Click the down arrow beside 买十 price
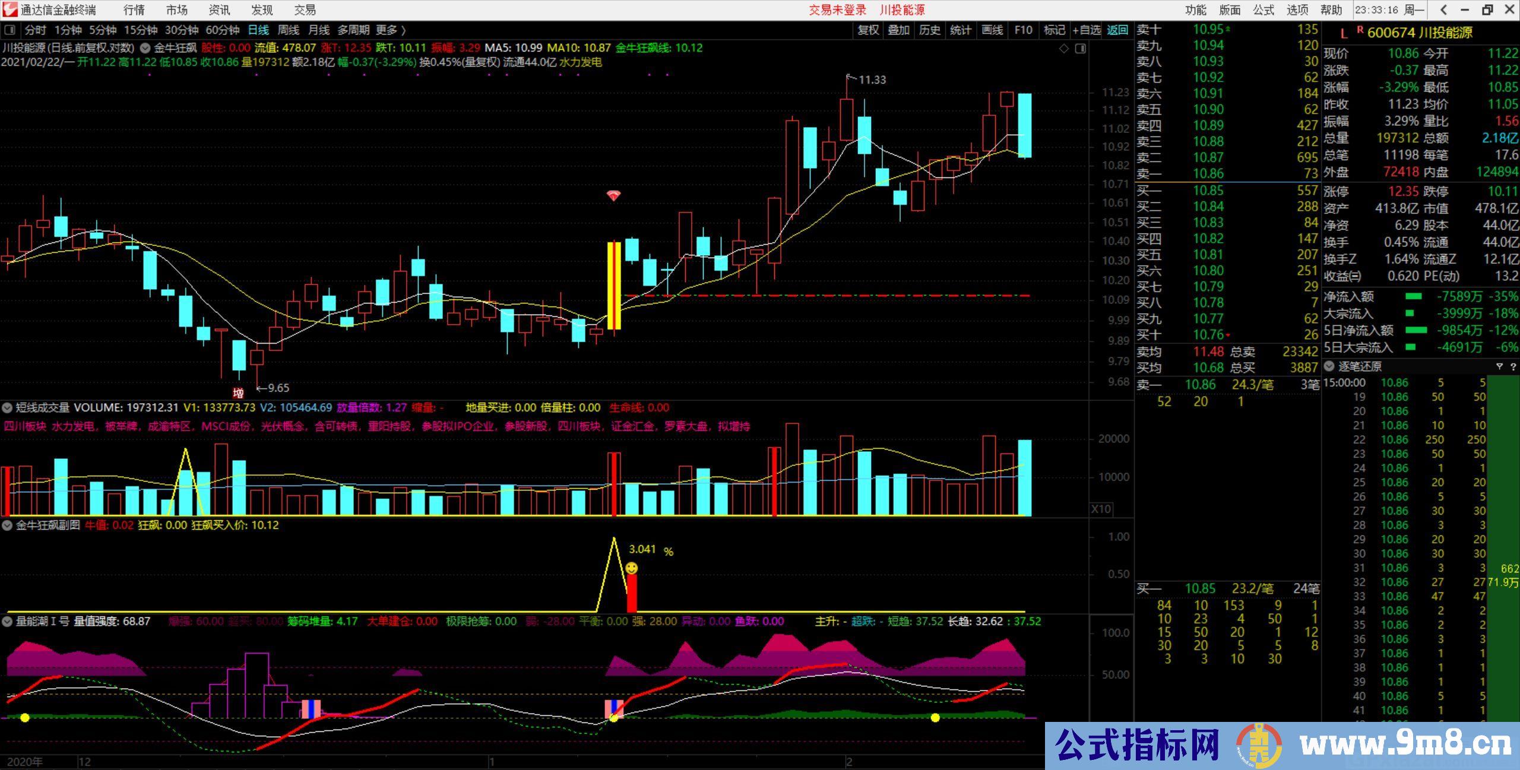The image size is (1520, 770). pos(1228,335)
